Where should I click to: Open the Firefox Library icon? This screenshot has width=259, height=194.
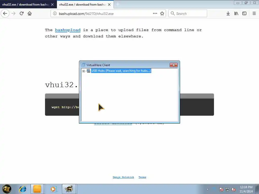236,14
